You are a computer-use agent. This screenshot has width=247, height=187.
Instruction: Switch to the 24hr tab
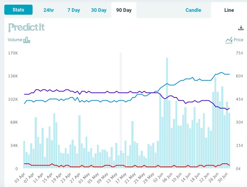49,10
